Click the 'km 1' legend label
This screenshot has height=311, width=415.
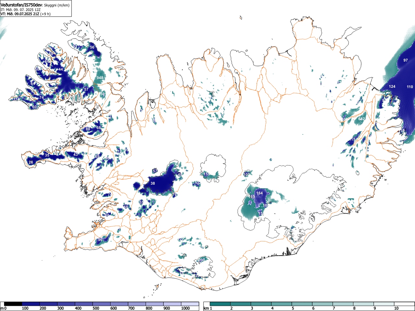[207, 308]
